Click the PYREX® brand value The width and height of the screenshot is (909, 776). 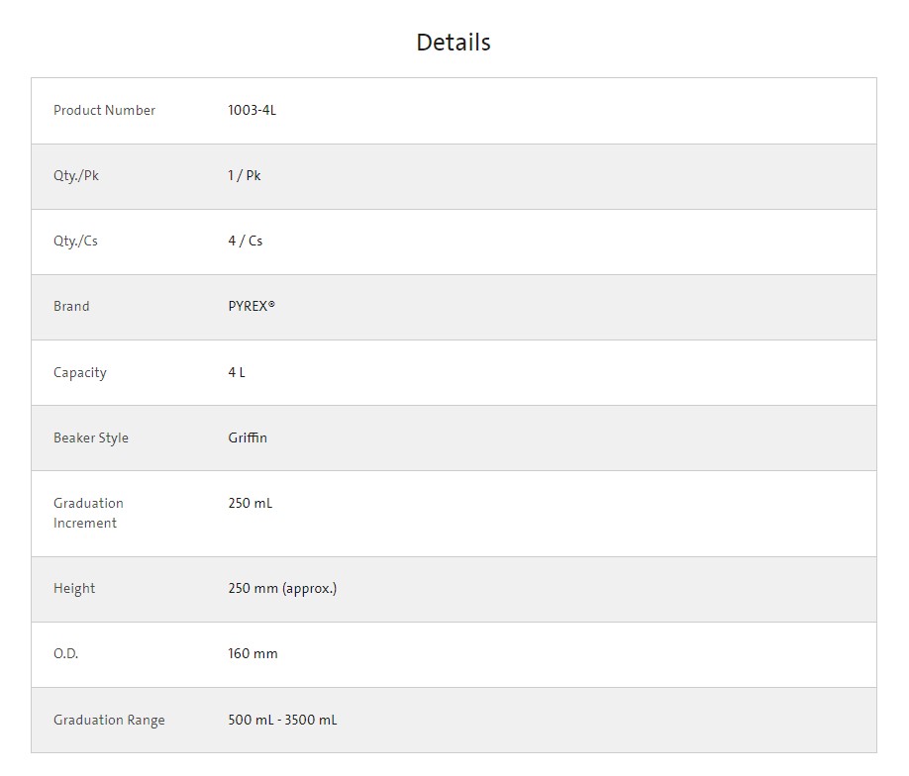pos(252,307)
